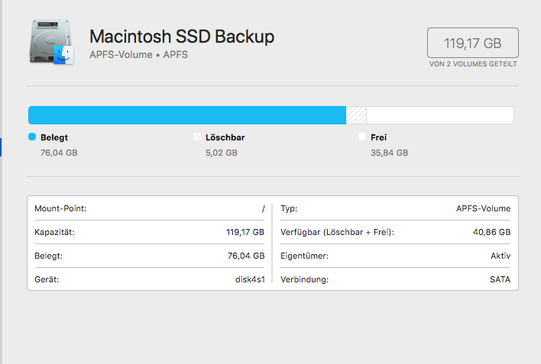The width and height of the screenshot is (541, 364).
Task: Click the 119,17 GB capacity box
Action: [x=472, y=42]
